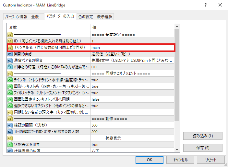Screen dimensions: 228x167
Task: Select the empty value cell of 同期しない名前の頭文字
Action: point(132,112)
